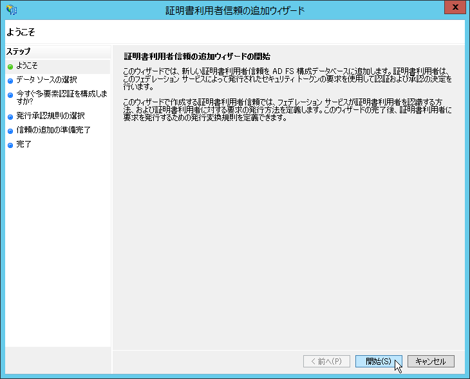Close the wizard with the X button
Screen dimensions: 470x379
455,7
